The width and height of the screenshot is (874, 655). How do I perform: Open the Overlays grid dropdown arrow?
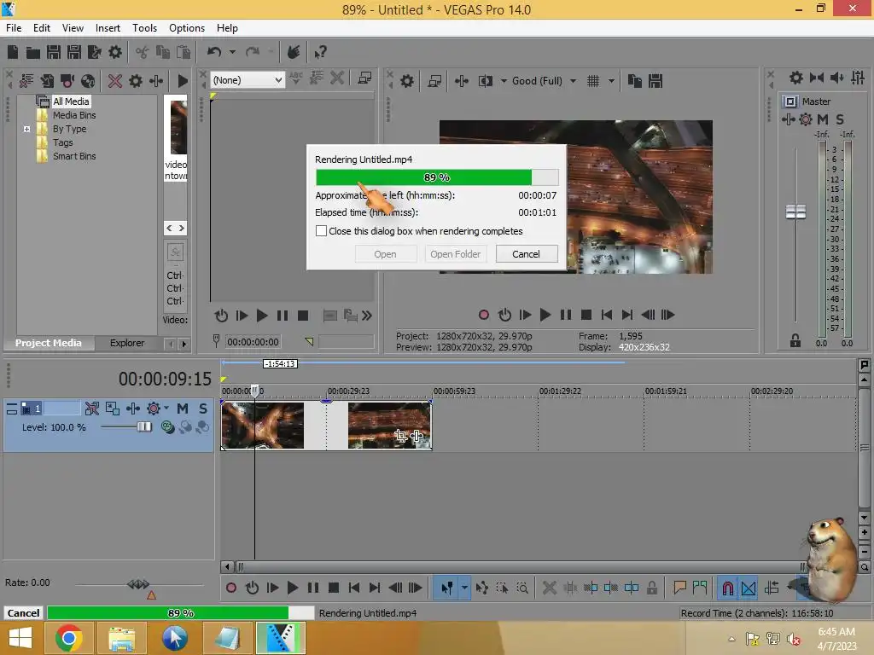[x=611, y=81]
